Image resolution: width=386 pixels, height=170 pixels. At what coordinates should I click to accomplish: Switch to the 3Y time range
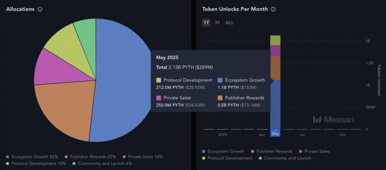[x=217, y=23]
